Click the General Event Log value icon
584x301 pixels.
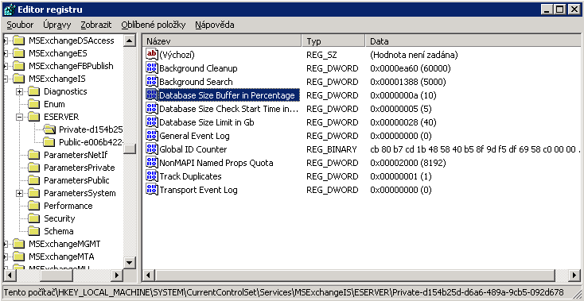pos(152,135)
